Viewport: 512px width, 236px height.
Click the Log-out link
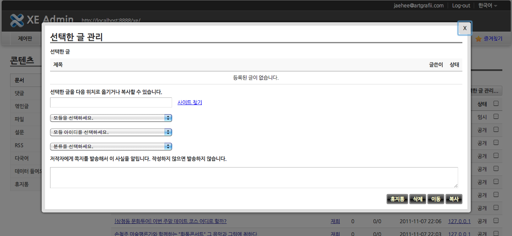click(x=461, y=5)
